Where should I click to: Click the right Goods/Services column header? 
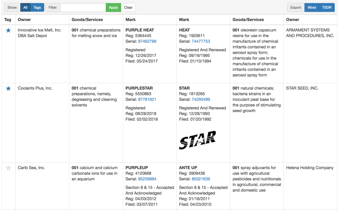click(248, 20)
